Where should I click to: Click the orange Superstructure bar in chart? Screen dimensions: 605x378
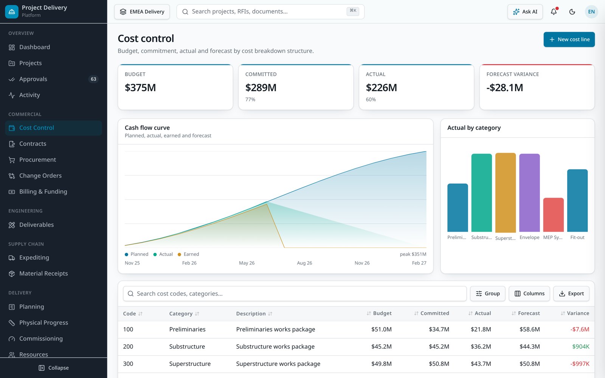(506, 193)
